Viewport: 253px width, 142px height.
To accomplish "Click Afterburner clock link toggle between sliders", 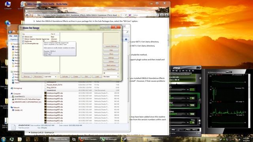I will tap(200, 101).
